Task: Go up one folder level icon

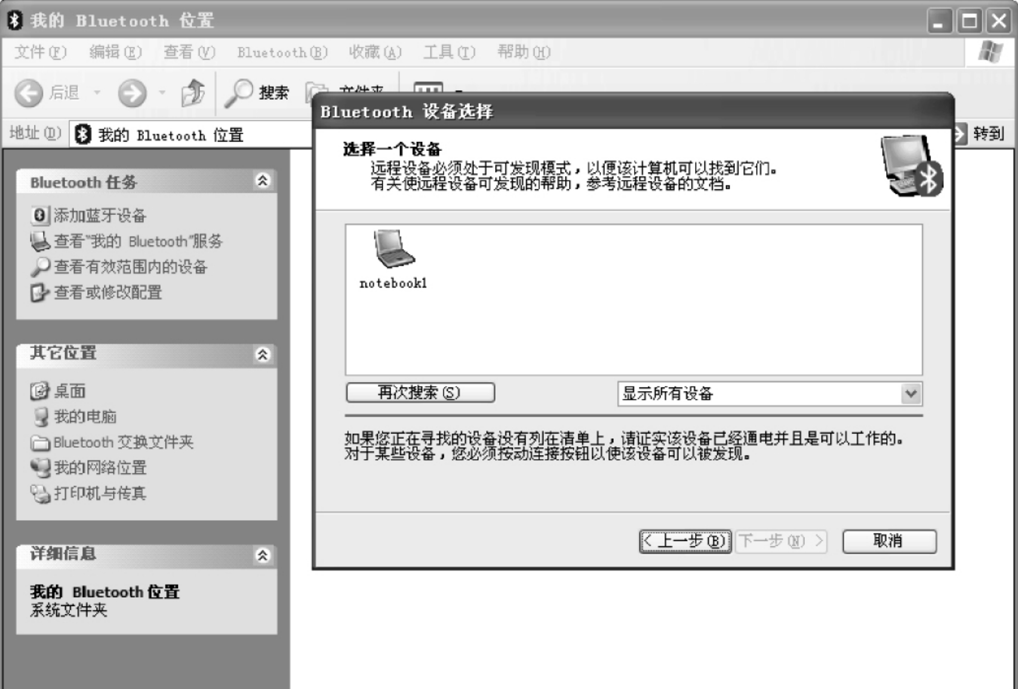Action: [193, 93]
